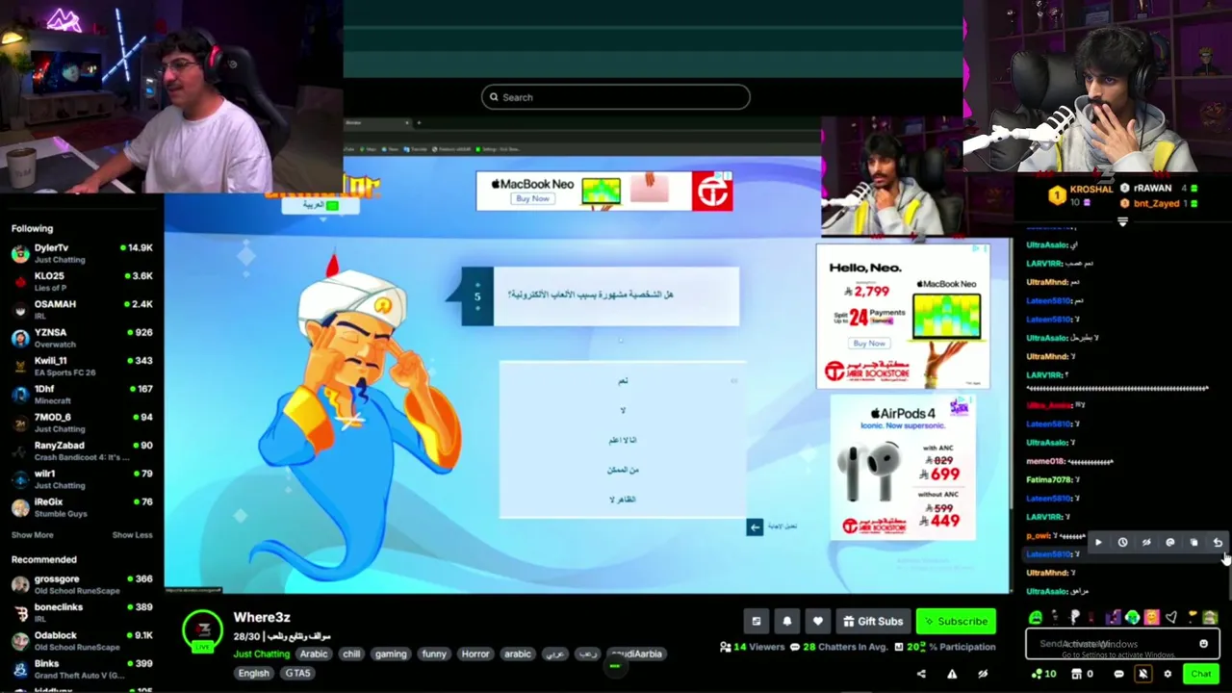Open YZNSA channel avatar
This screenshot has width=1232, height=693.
(20, 339)
